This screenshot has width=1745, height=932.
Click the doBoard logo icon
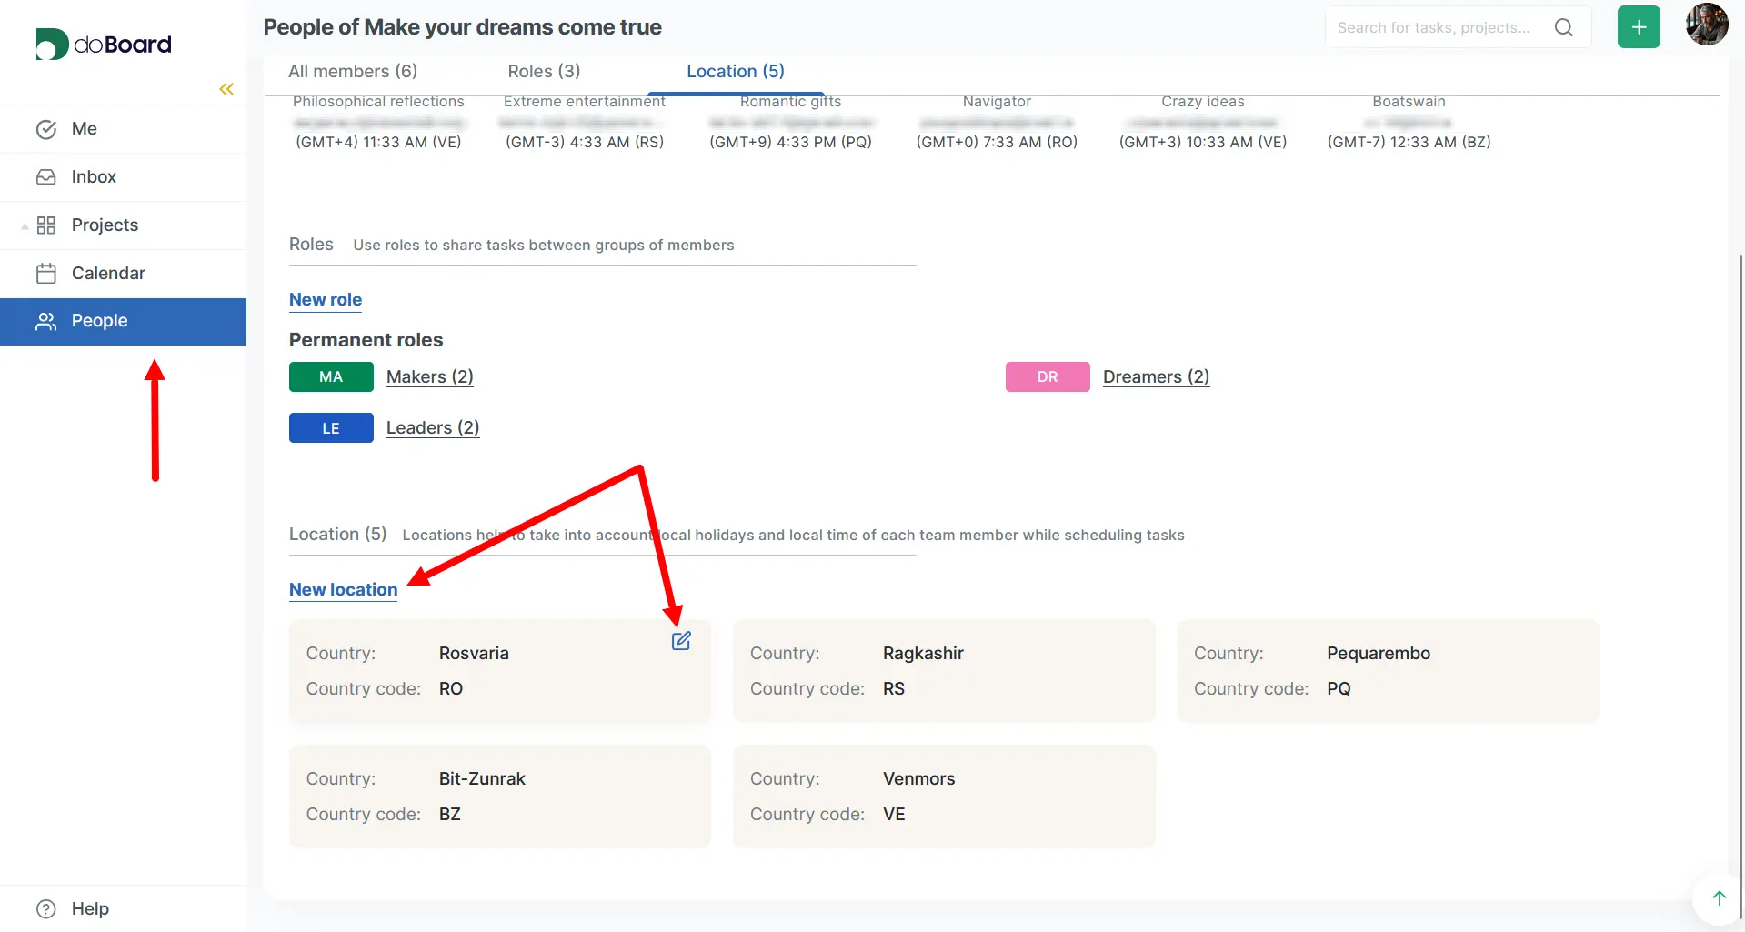52,44
